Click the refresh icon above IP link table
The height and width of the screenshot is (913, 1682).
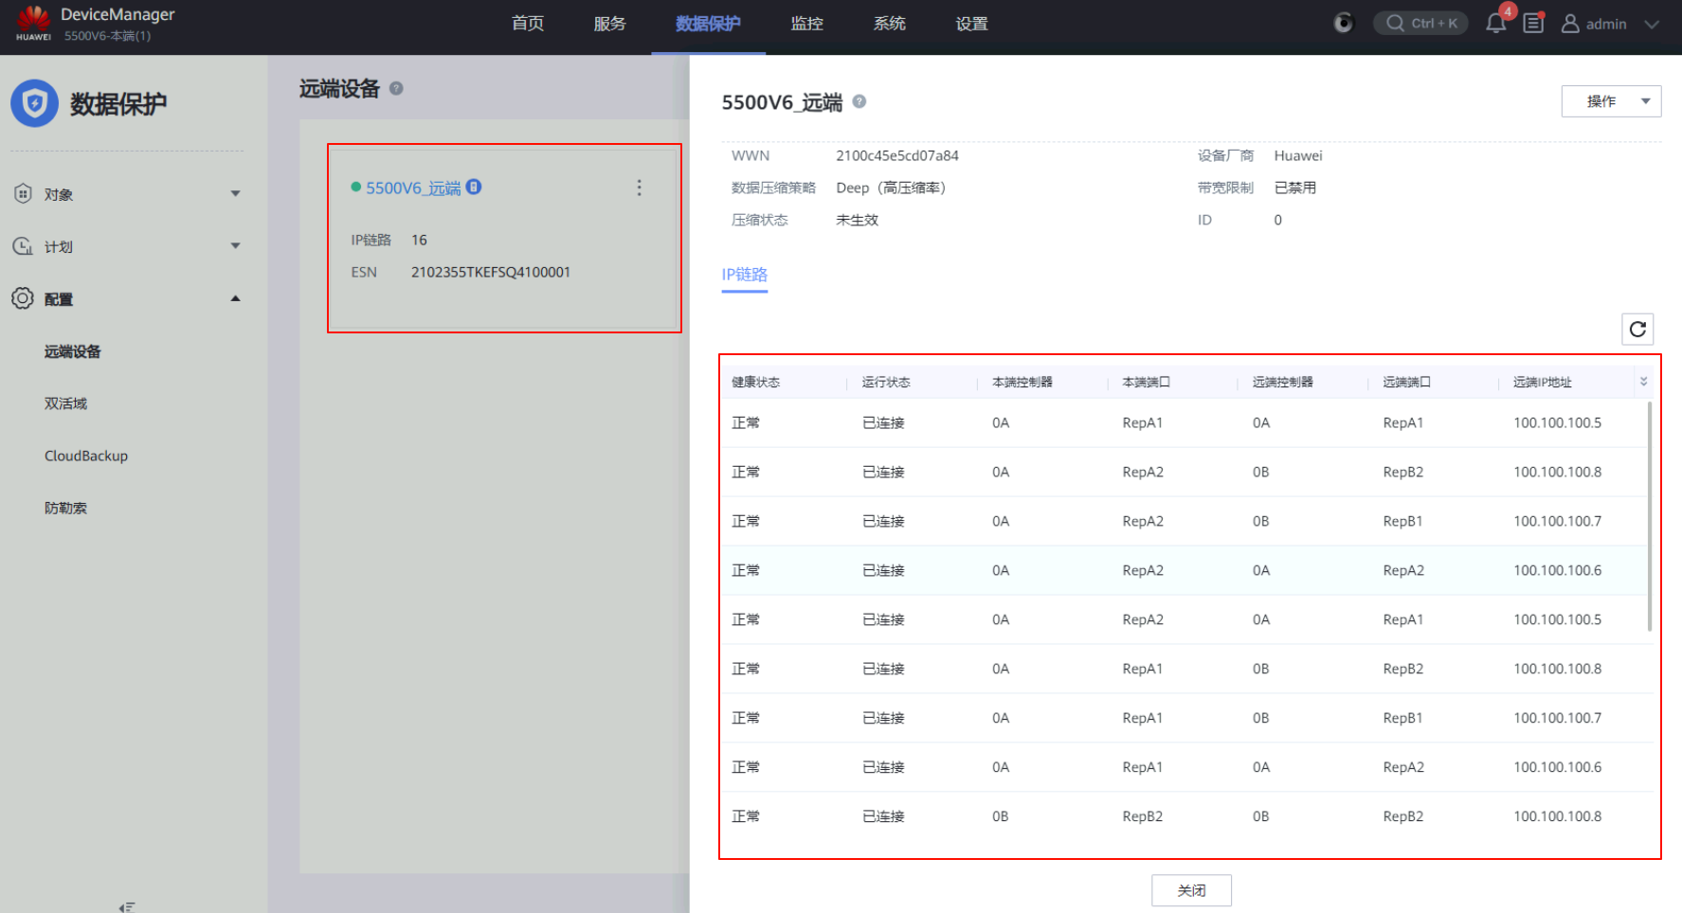pyautogui.click(x=1637, y=329)
